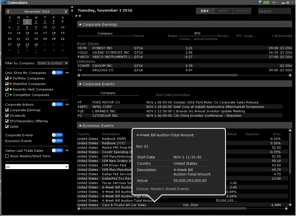Click the Economic Events scroll-up arrow
The image size is (296, 216).
pyautogui.click(x=290, y=130)
